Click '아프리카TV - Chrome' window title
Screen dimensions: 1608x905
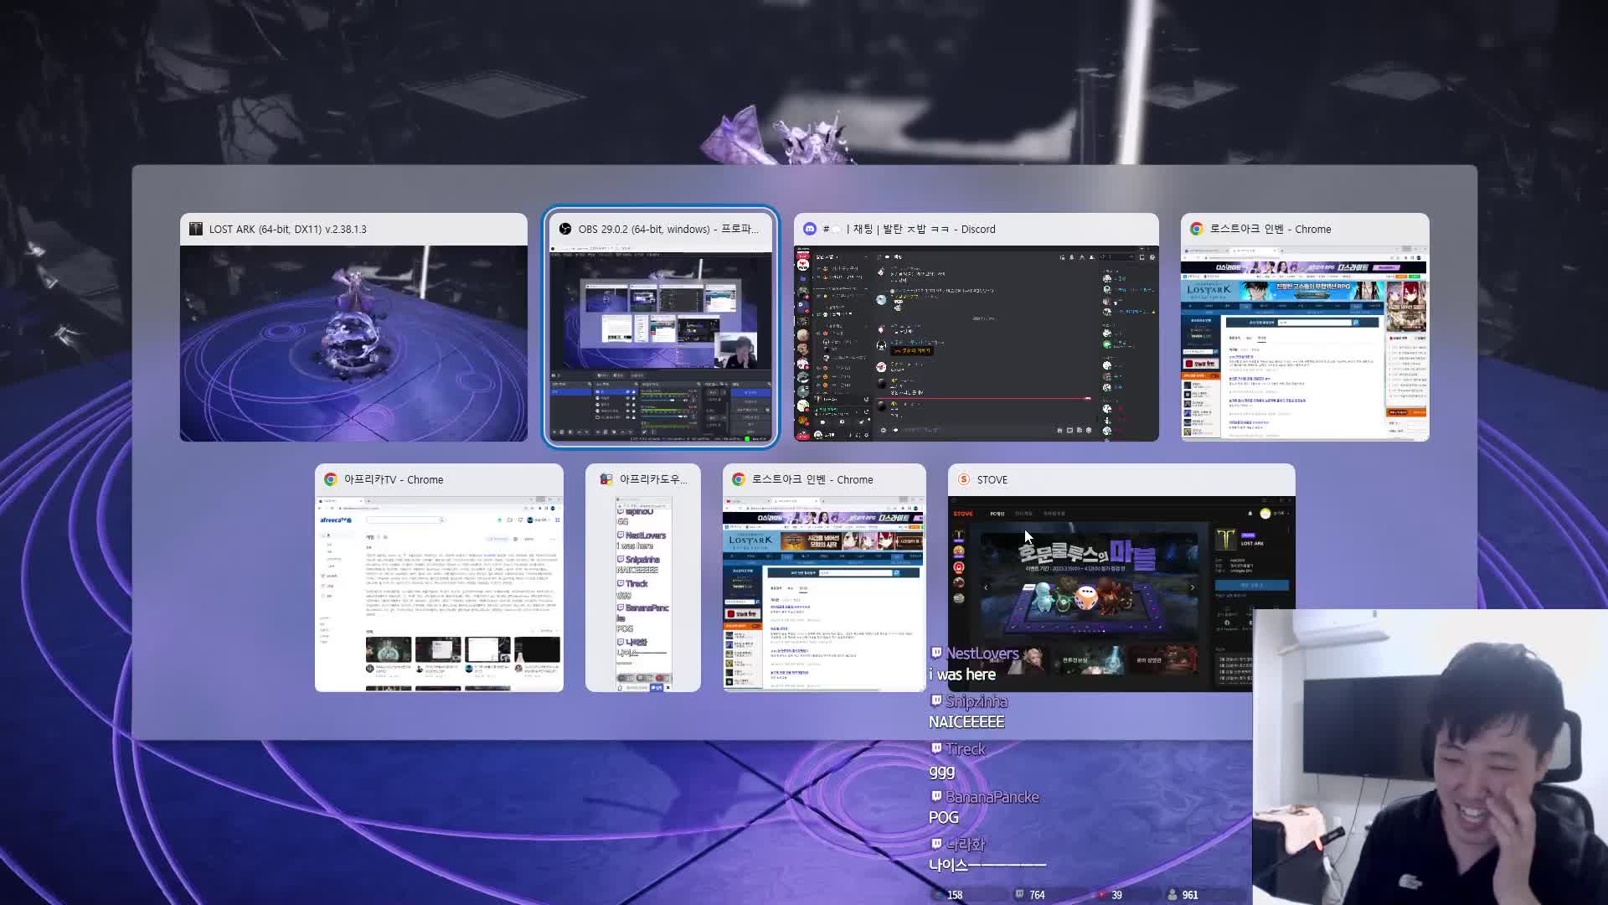pos(394,479)
